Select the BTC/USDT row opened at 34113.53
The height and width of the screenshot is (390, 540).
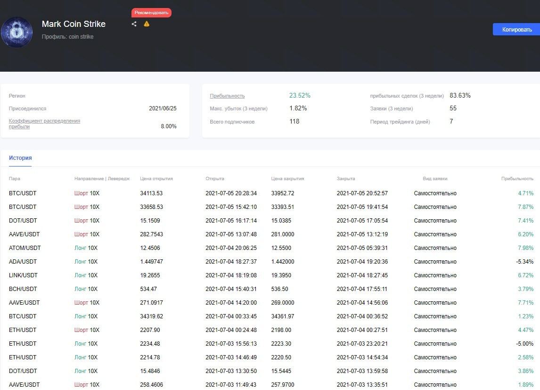tap(271, 193)
